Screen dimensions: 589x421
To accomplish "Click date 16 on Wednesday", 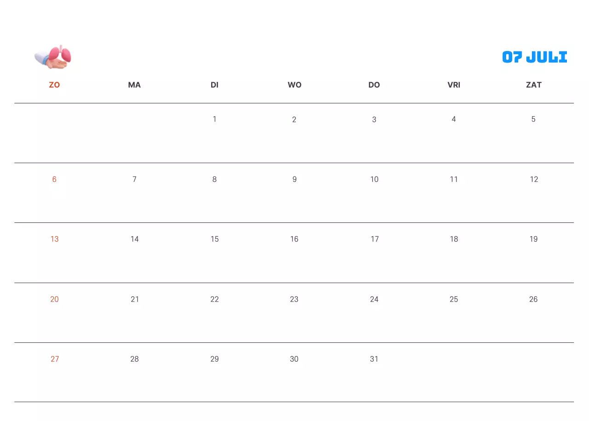I will (294, 239).
